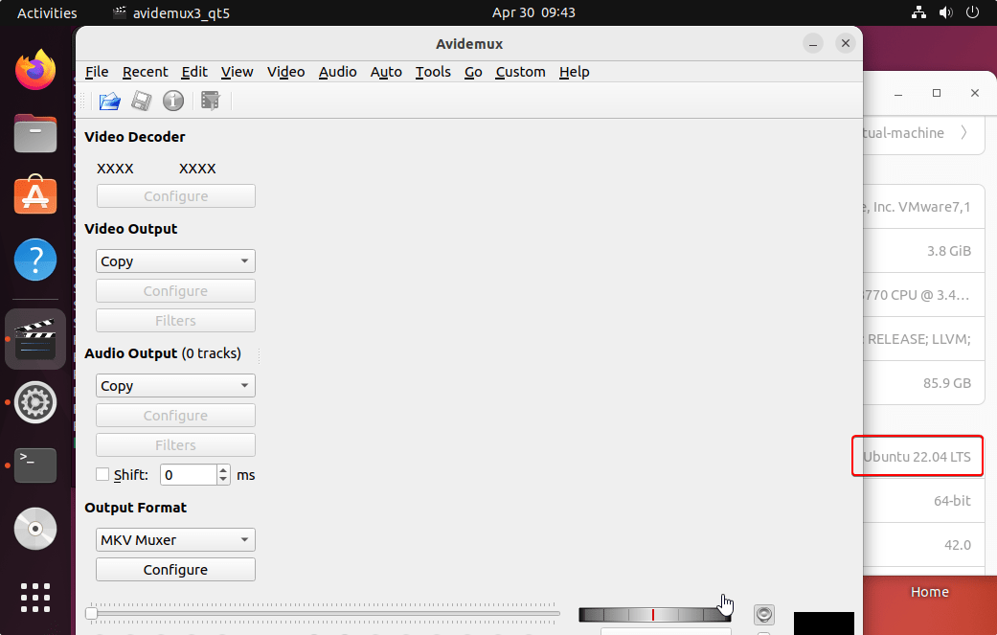The width and height of the screenshot is (997, 635).
Task: Open the Audio Output Copy dropdown
Action: click(175, 385)
